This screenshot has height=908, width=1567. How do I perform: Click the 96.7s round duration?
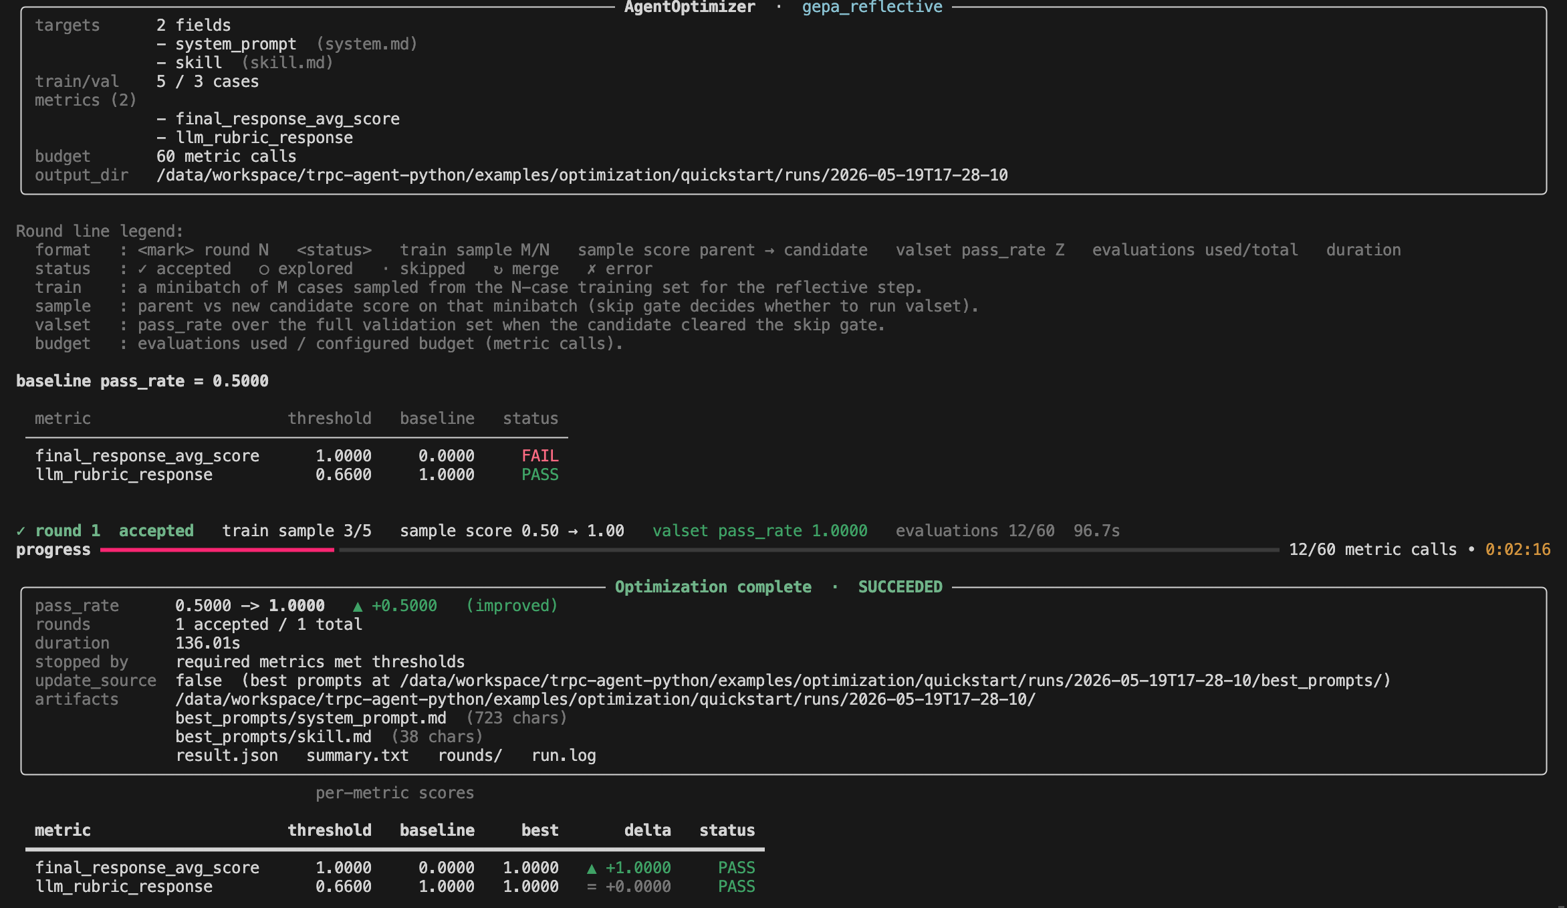point(1096,531)
